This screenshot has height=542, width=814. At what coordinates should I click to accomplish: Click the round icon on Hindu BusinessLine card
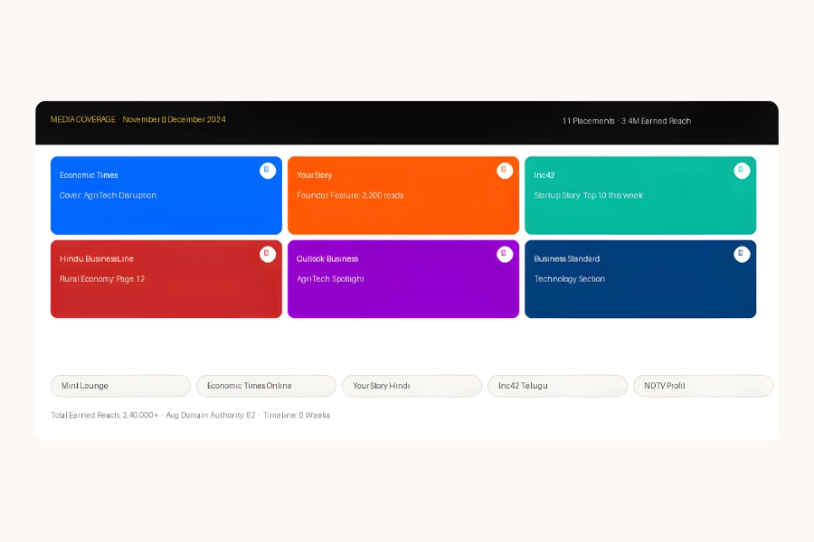pos(267,255)
